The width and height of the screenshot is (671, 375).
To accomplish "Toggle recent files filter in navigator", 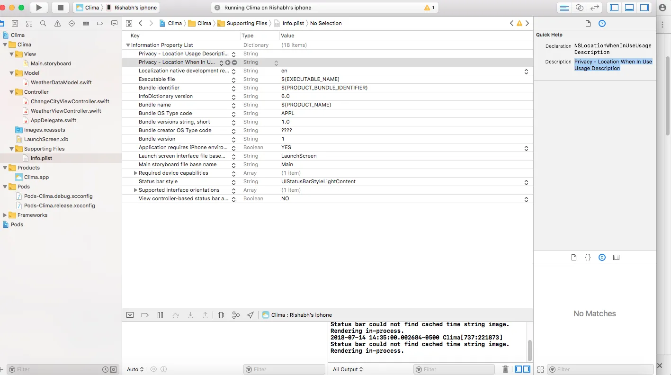I will click(x=105, y=369).
